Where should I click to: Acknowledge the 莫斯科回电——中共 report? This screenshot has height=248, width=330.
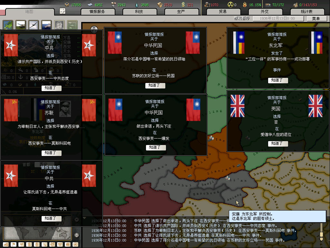coord(51,219)
